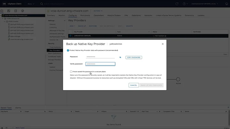Click the Back-Up toolbar action

pos(82,26)
